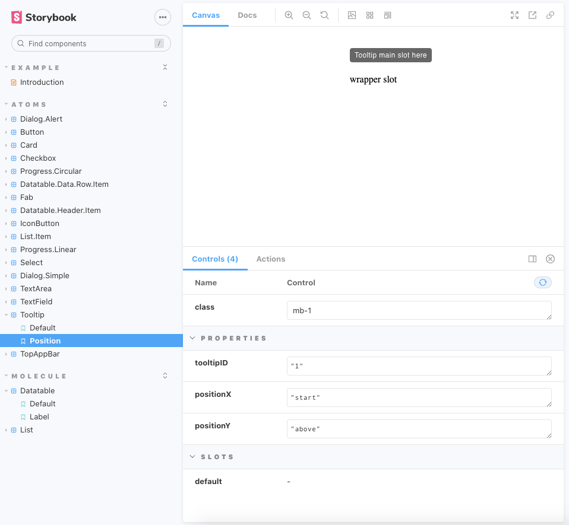Expand the List molecule component
This screenshot has height=525, width=569.
[27, 429]
